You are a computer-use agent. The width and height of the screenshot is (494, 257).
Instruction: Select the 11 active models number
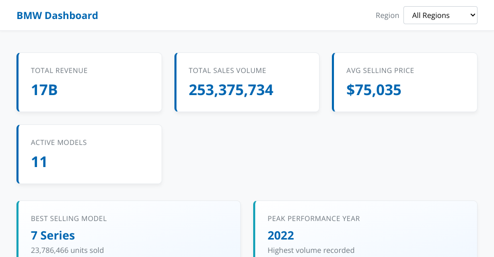(39, 162)
